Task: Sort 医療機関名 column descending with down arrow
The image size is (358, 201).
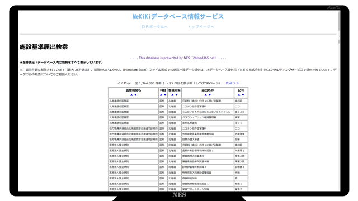Action: pos(135,95)
